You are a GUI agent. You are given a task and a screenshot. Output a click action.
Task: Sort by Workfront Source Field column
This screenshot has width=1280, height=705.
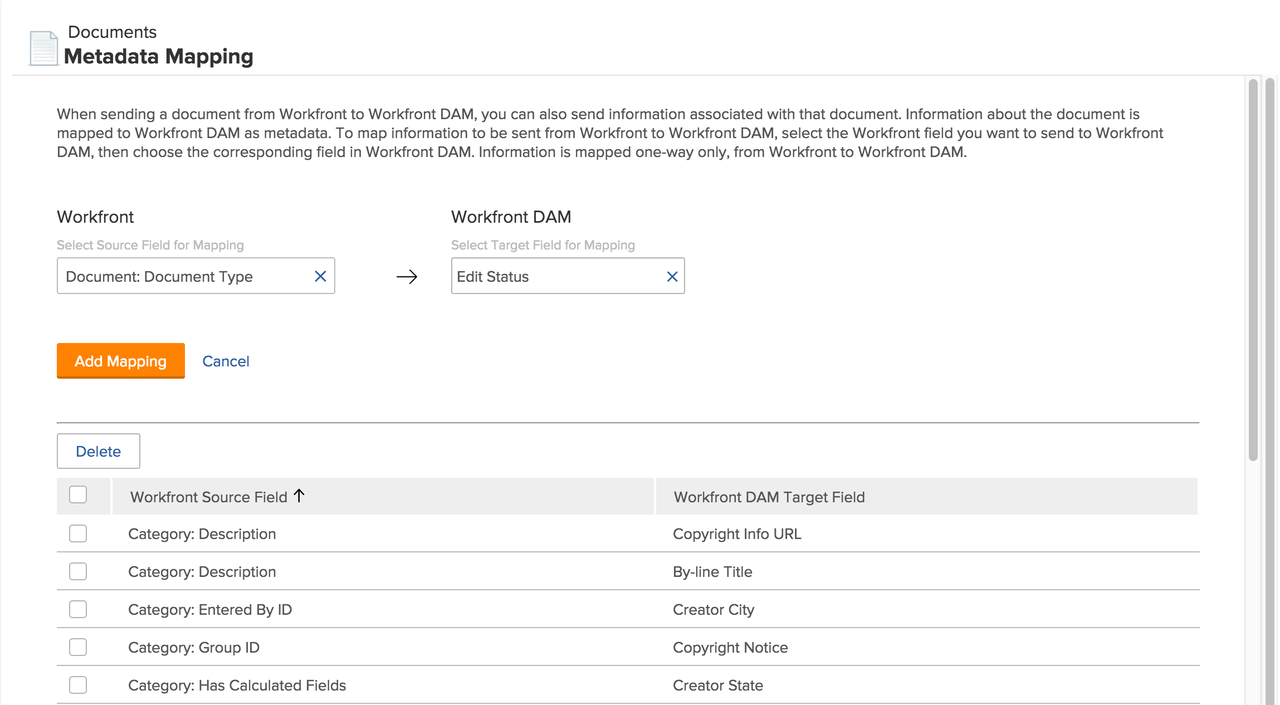point(209,497)
